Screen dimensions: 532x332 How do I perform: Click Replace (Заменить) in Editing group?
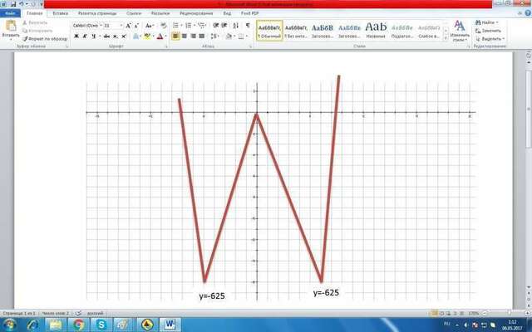tap(488, 31)
